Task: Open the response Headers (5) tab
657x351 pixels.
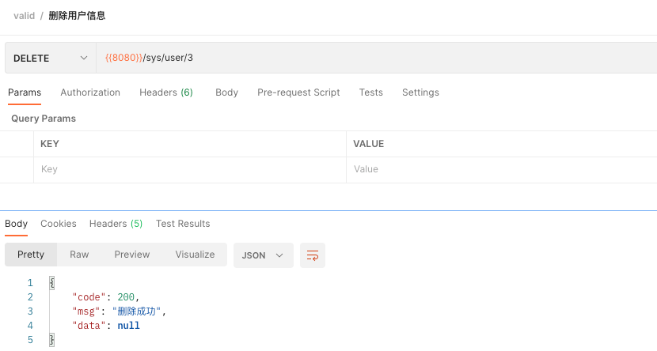Action: 116,224
